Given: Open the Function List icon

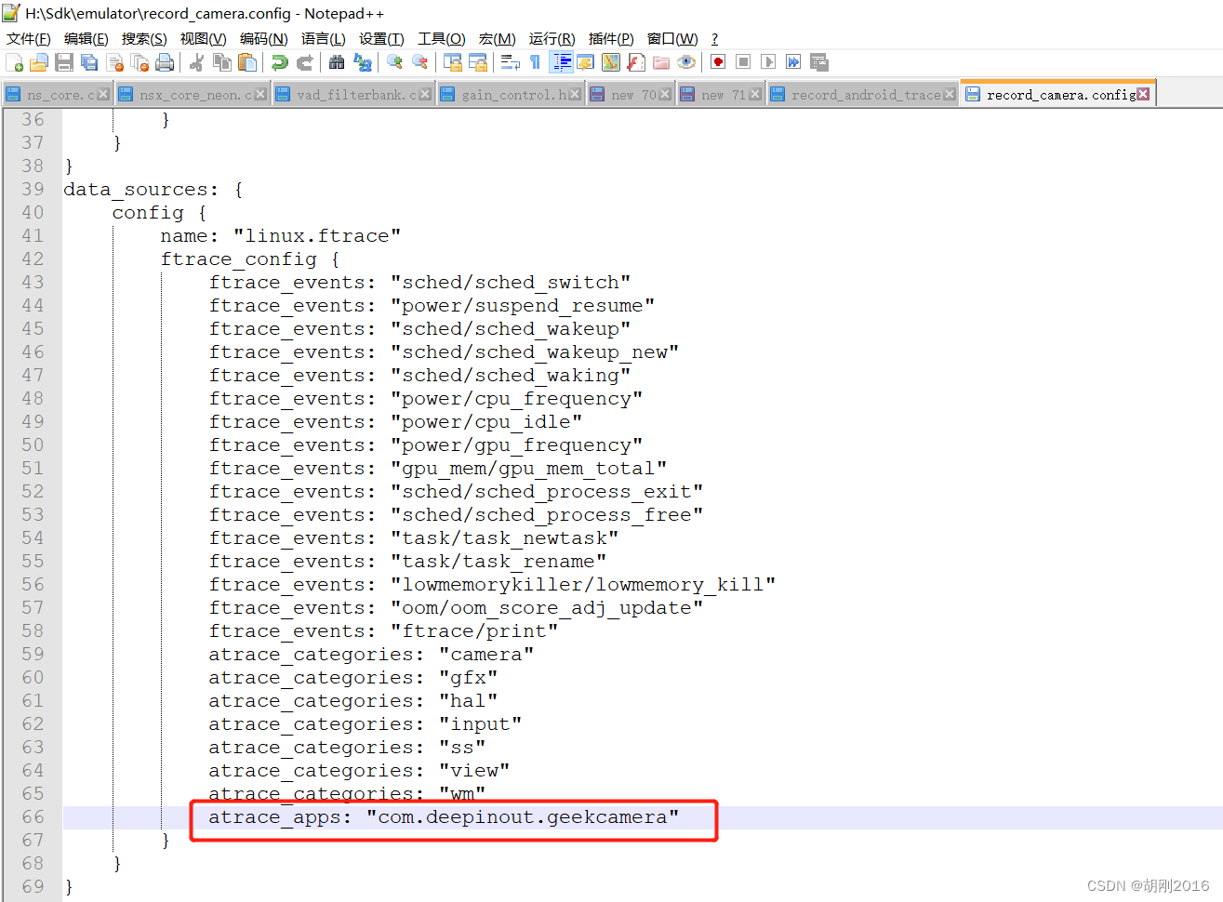Looking at the screenshot, I should pos(636,62).
